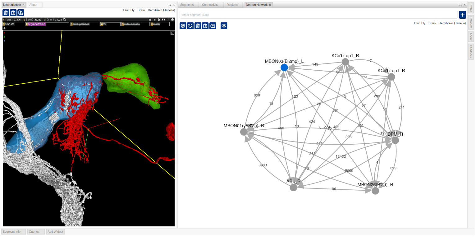476x237 pixels.
Task: Open the JSON state editor with the {} icon
Action: coord(164,19)
